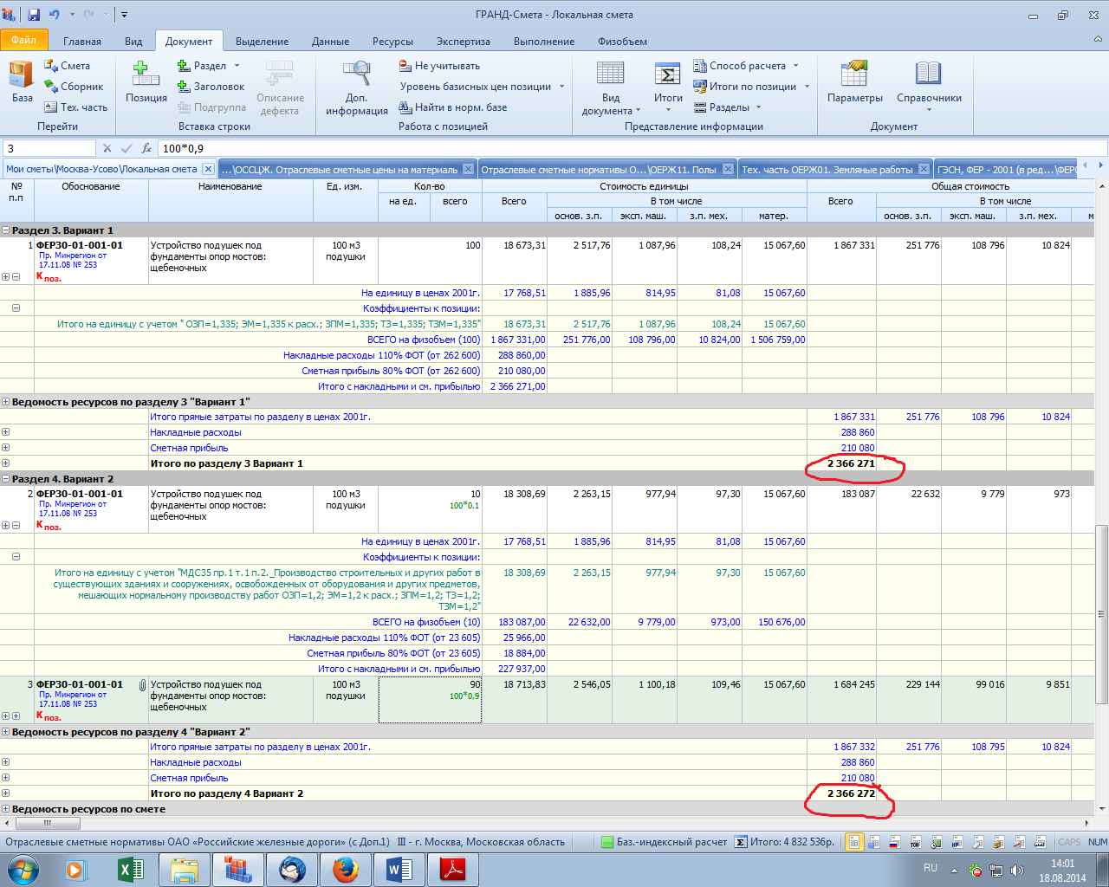Click the Позиция insert icon
Viewport: 1109px width, 887px height.
click(146, 82)
